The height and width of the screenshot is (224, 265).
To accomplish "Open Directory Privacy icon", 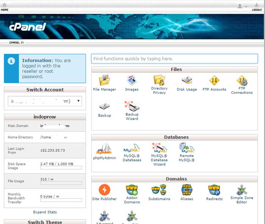I will point(159,80).
